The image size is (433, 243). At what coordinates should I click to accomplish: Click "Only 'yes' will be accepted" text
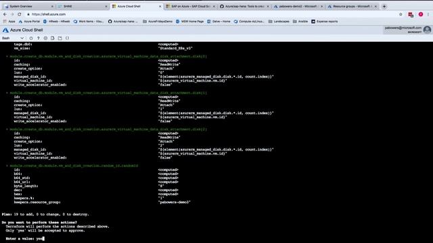pyautogui.click(x=45, y=231)
